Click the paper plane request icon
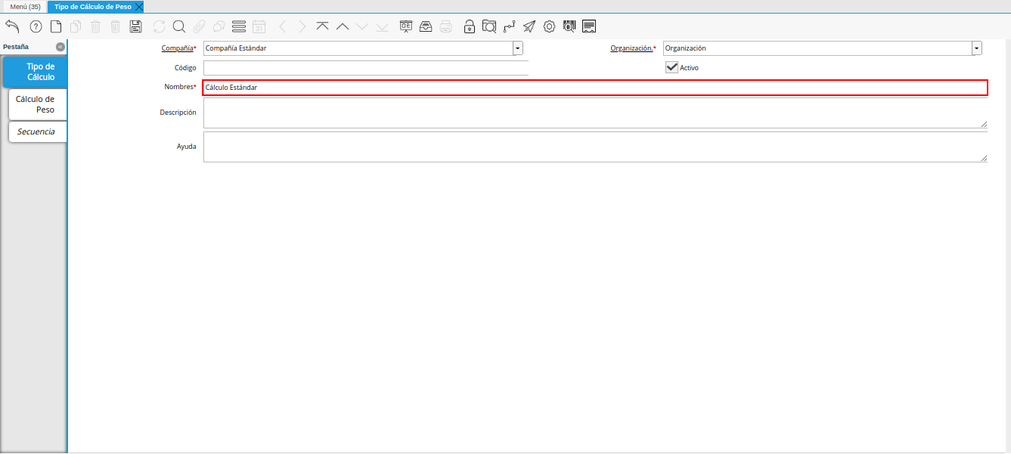Image resolution: width=1011 pixels, height=454 pixels. pyautogui.click(x=529, y=26)
